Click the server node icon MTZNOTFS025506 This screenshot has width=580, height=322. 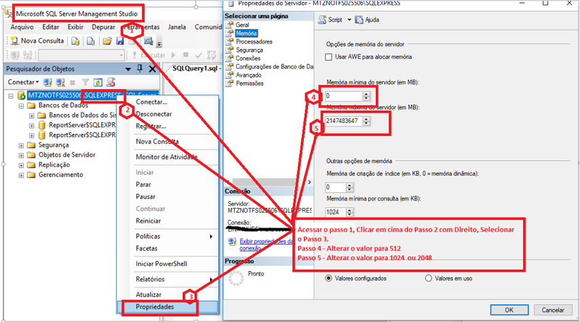coord(22,96)
